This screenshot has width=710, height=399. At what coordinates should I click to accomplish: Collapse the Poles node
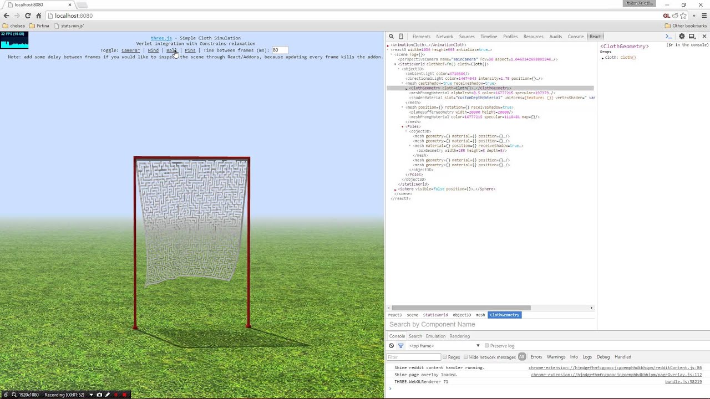pyautogui.click(x=403, y=127)
